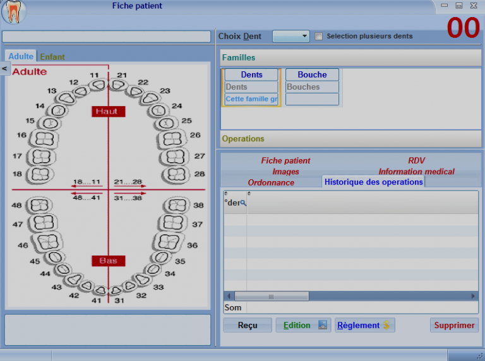The height and width of the screenshot is (361, 485).
Task: Select tooth 47 lower molar
Action: coord(43,223)
